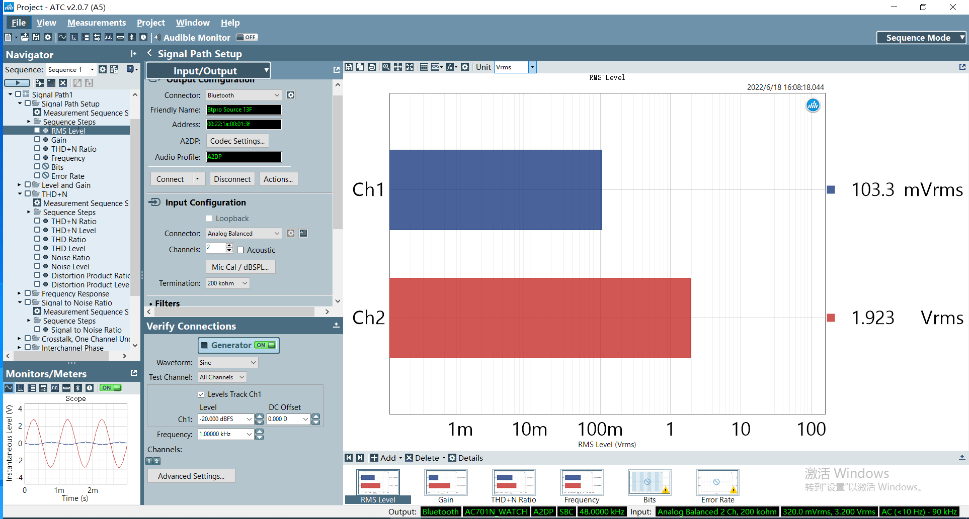969x519 pixels.
Task: Click the add measurement icon in Navigator
Action: click(x=39, y=83)
